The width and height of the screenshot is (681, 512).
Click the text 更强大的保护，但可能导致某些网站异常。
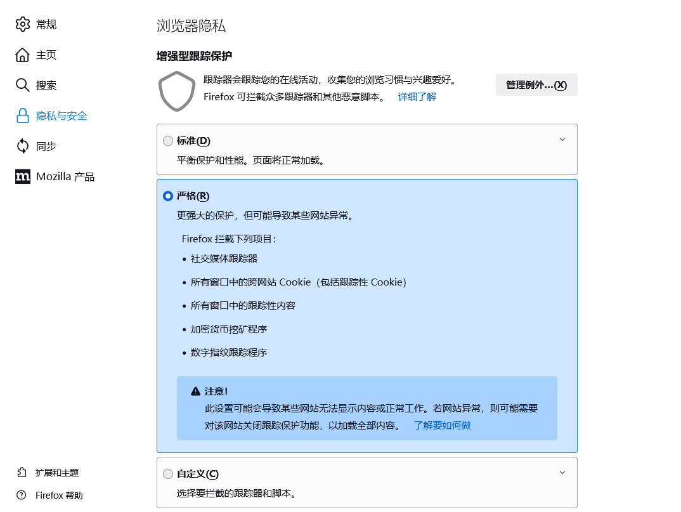[265, 215]
